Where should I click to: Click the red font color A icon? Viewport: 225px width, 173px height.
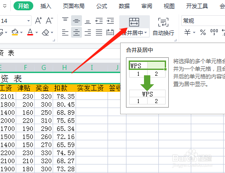point(30,32)
